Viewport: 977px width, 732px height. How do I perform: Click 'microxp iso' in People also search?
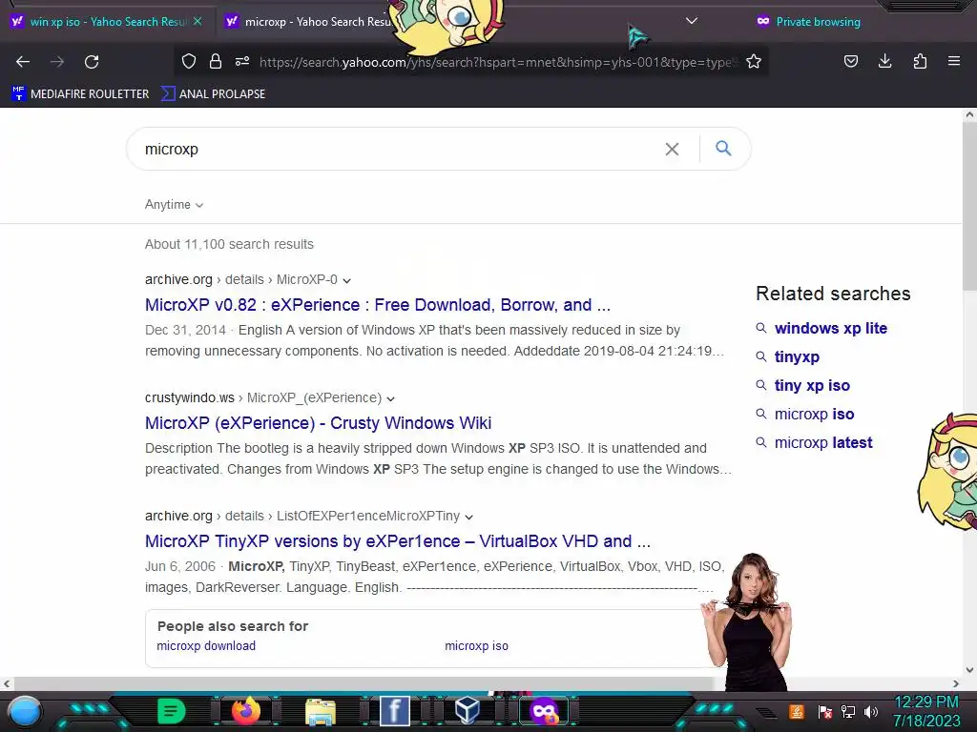477,646
